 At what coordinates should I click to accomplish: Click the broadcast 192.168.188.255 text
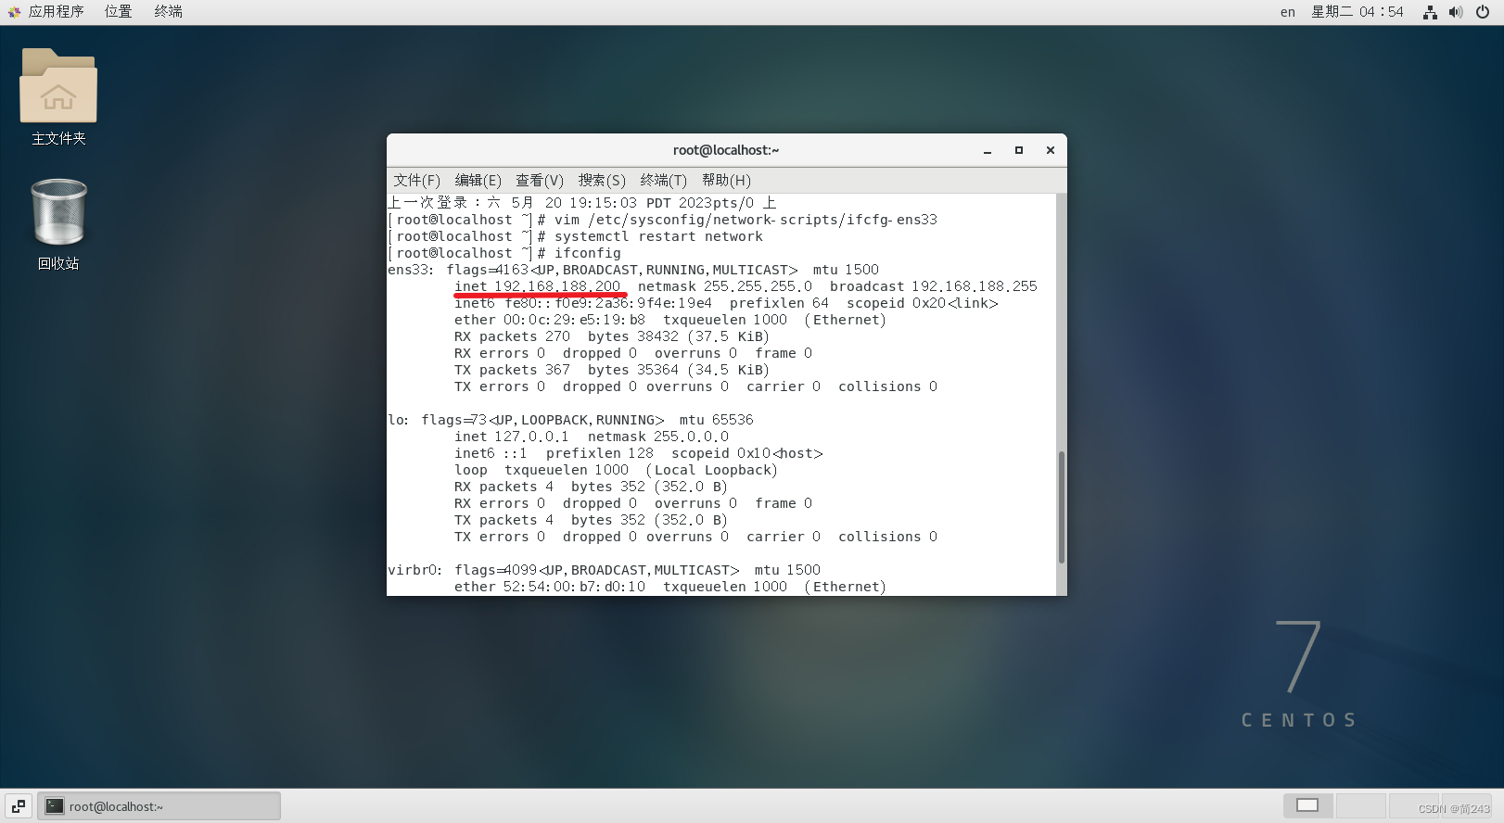point(934,286)
